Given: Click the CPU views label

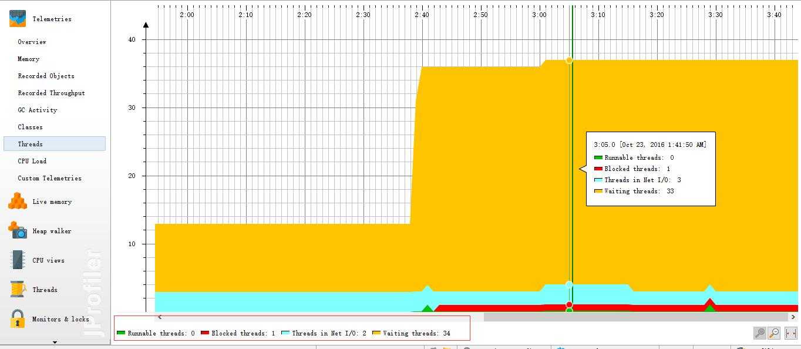Looking at the screenshot, I should click(x=48, y=260).
